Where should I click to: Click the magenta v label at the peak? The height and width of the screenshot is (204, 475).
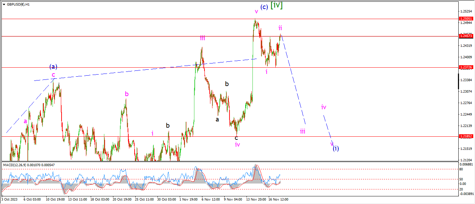coord(256,11)
